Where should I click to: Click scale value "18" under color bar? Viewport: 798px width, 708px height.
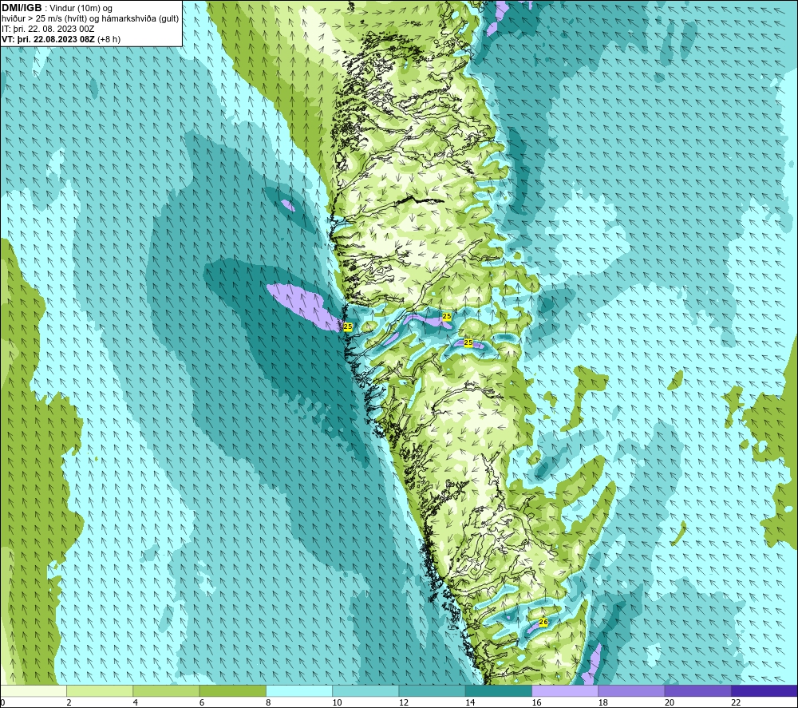click(602, 702)
